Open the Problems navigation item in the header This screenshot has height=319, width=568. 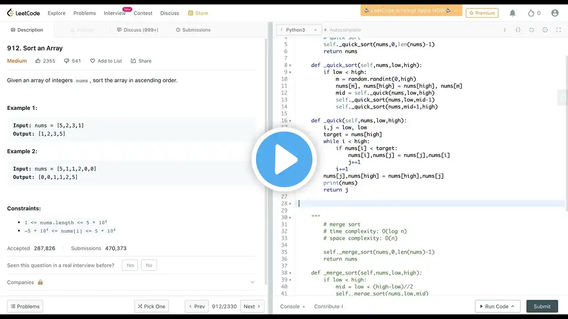[x=85, y=13]
